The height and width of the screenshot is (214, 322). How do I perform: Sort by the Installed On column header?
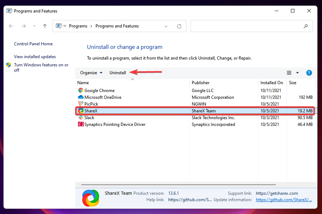(272, 82)
